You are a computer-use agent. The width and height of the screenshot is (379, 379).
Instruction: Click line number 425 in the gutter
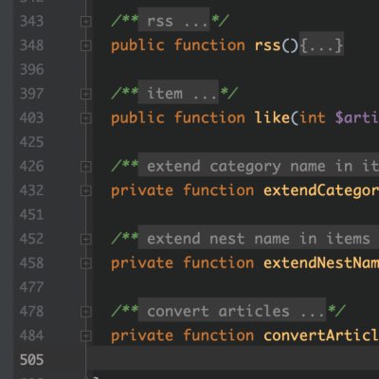31,142
